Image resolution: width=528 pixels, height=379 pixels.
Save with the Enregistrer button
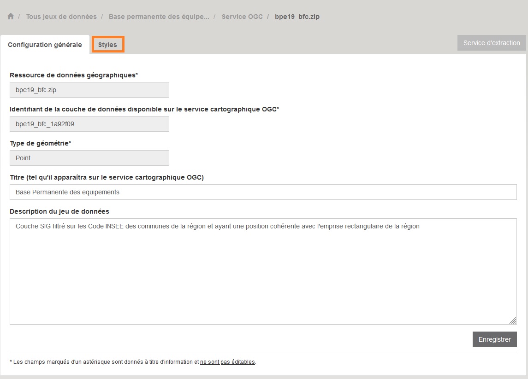(495, 339)
